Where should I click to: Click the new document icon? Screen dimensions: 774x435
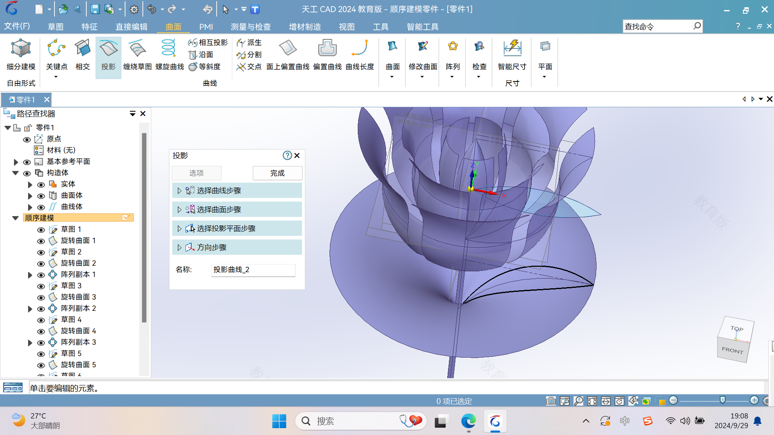pos(39,9)
